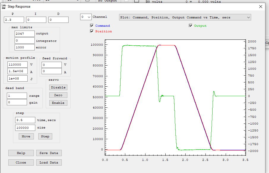Click the Step button
The height and width of the screenshot is (173, 269).
pyautogui.click(x=45, y=137)
